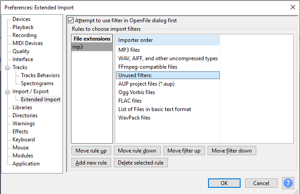Click Importer order column header
The height and width of the screenshot is (194, 300).
coord(168,40)
